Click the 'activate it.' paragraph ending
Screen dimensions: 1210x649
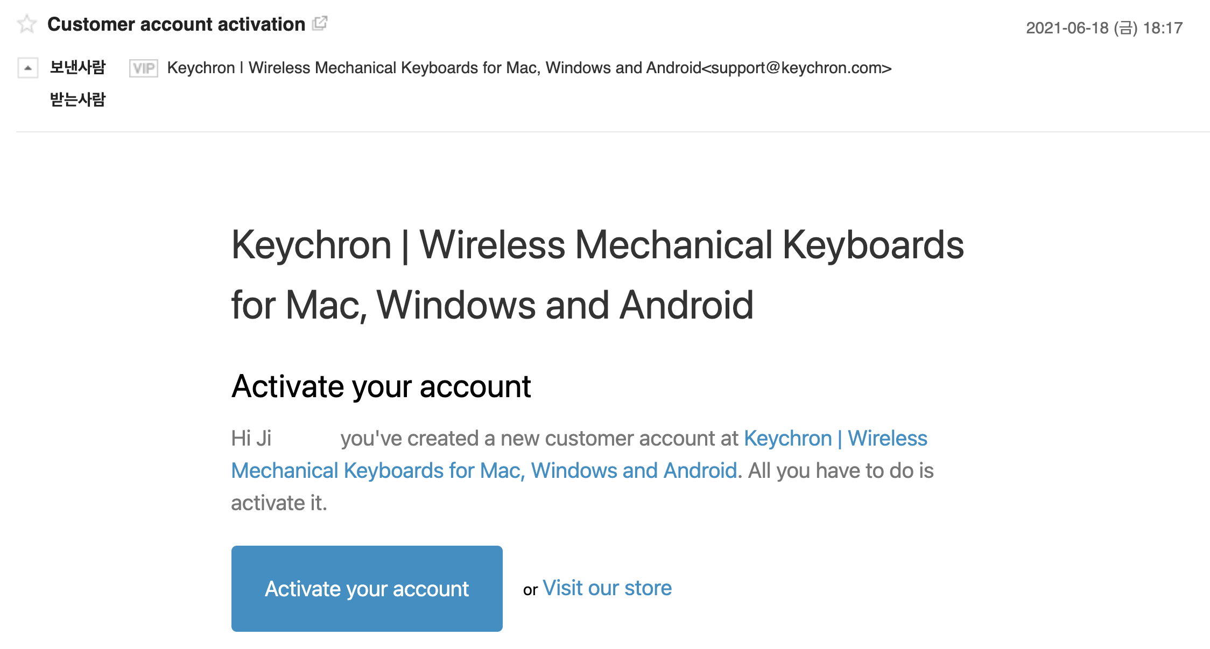pyautogui.click(x=279, y=503)
